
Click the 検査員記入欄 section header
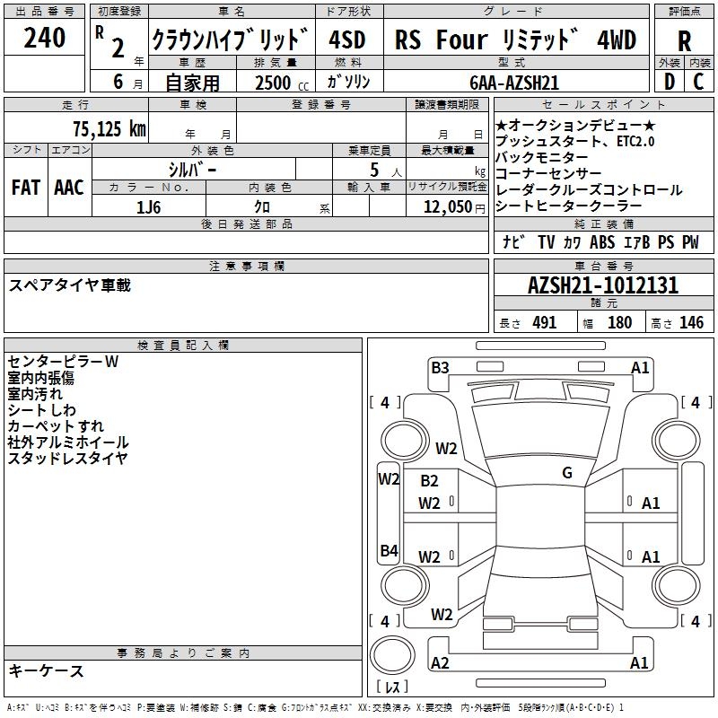183,346
